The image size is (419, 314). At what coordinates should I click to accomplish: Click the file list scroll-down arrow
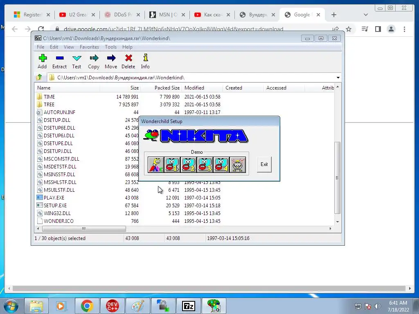click(338, 222)
